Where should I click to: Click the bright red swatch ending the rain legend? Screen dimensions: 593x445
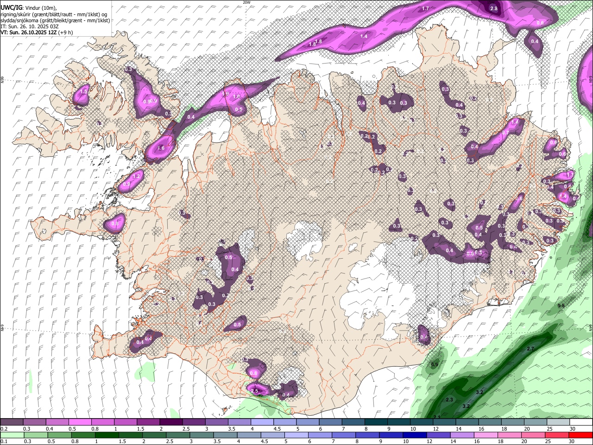tap(581, 435)
